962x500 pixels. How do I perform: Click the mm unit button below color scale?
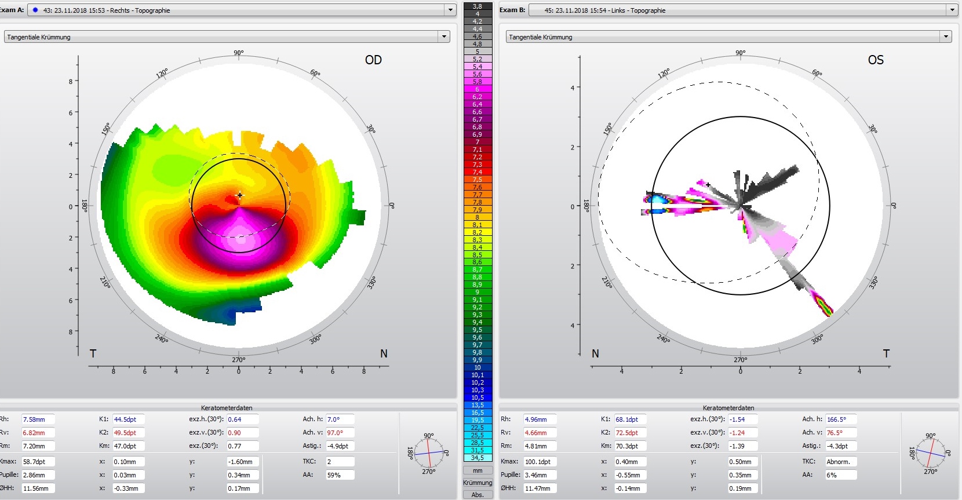pyautogui.click(x=478, y=470)
